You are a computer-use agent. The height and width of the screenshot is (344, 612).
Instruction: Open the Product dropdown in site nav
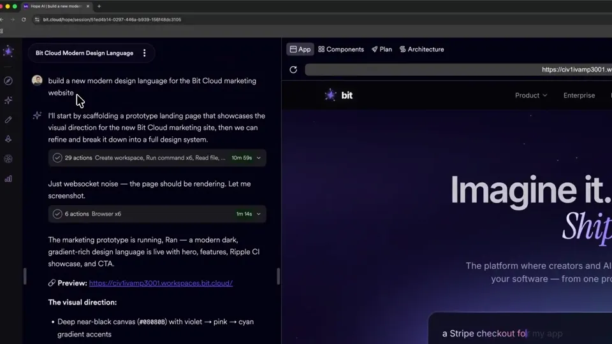(x=531, y=95)
